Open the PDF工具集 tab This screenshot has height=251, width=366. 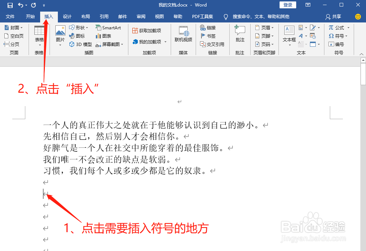203,17
